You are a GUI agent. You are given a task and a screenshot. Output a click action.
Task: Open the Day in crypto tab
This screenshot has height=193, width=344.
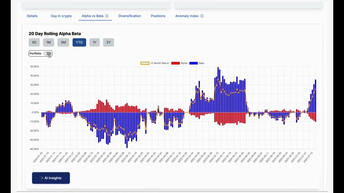pyautogui.click(x=61, y=16)
